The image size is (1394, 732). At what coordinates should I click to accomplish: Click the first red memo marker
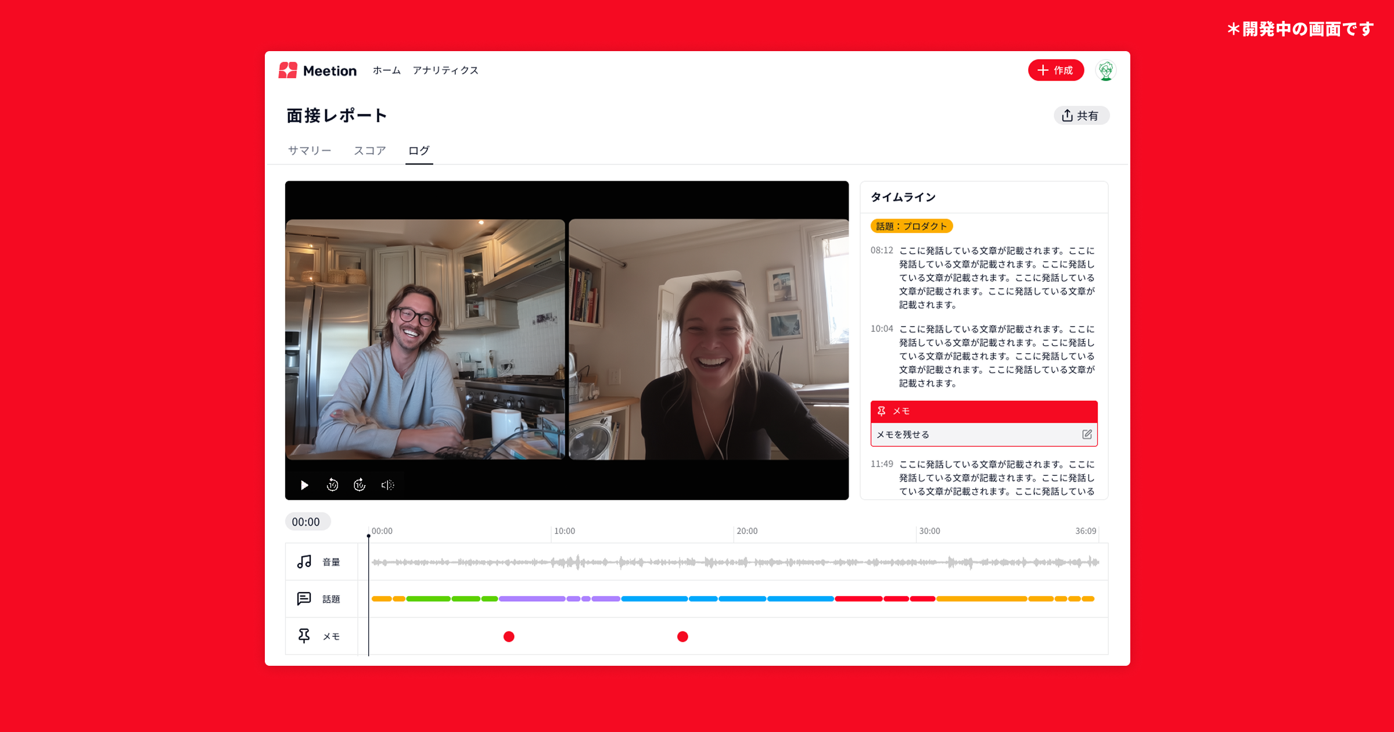[x=509, y=637]
